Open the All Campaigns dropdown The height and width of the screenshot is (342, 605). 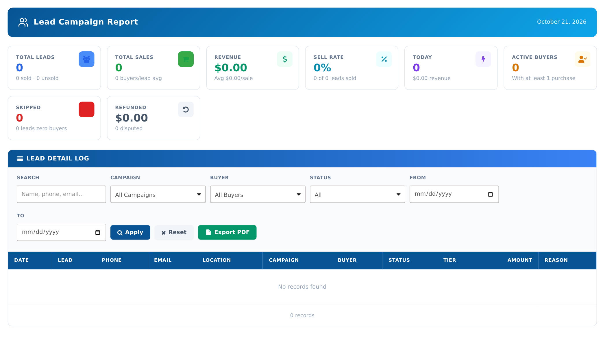click(158, 194)
